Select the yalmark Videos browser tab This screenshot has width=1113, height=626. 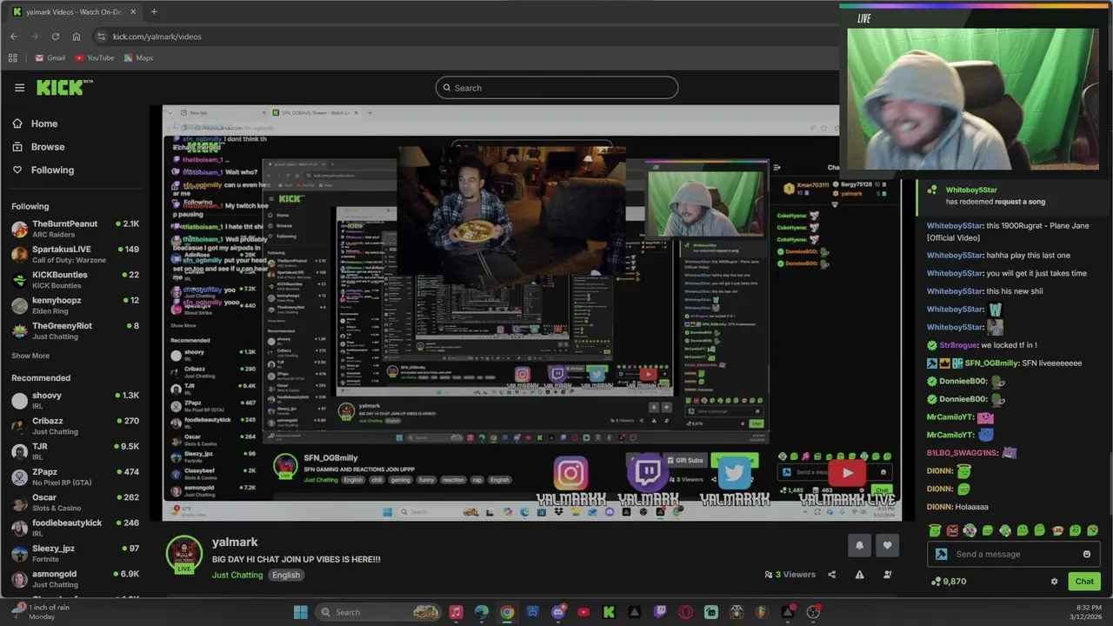pos(74,12)
